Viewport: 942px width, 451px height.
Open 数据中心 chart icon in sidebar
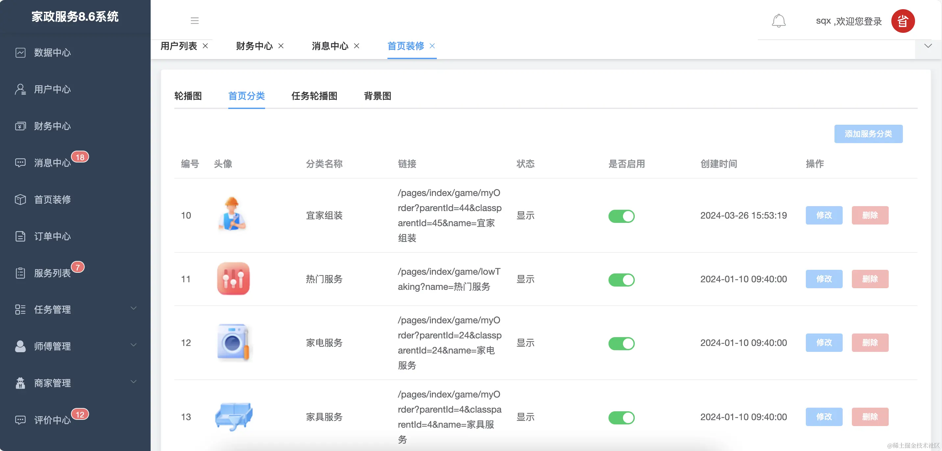[20, 53]
